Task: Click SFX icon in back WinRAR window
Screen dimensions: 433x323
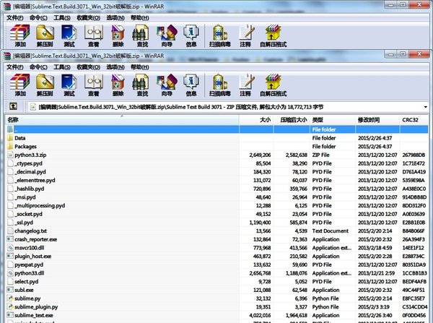Action: (273, 35)
